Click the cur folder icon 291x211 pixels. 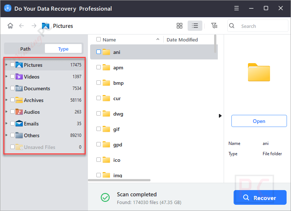click(x=106, y=98)
